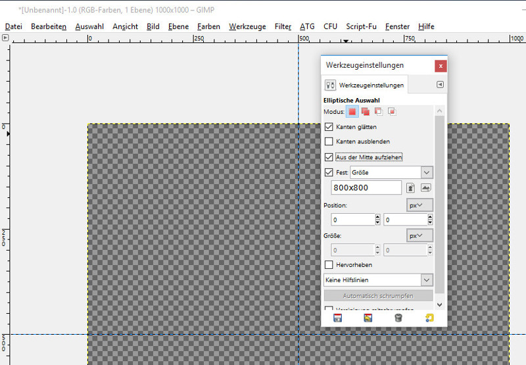Expand the Keine Hilfslinien dropdown

pyautogui.click(x=379, y=280)
